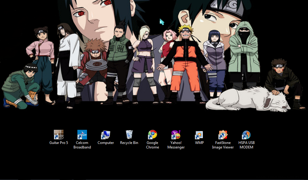
Task: Click the "Computer" label text
Action: (106, 143)
